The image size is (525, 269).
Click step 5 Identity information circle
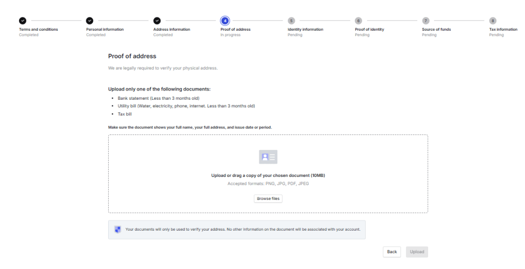pos(291,21)
